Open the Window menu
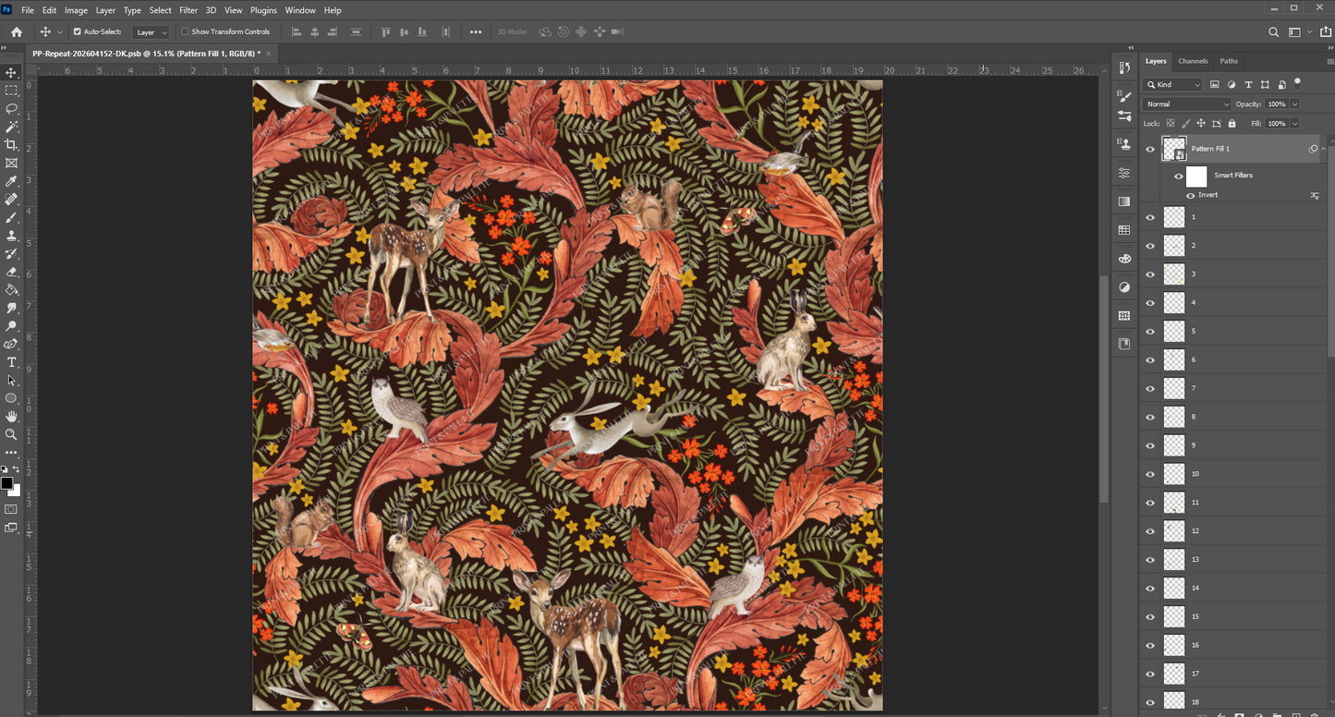The height and width of the screenshot is (717, 1335). click(x=300, y=10)
